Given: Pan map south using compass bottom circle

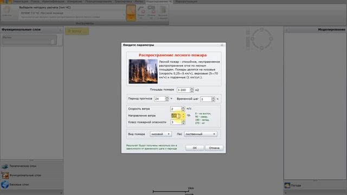Looking at the screenshot, I should (x=262, y=48).
